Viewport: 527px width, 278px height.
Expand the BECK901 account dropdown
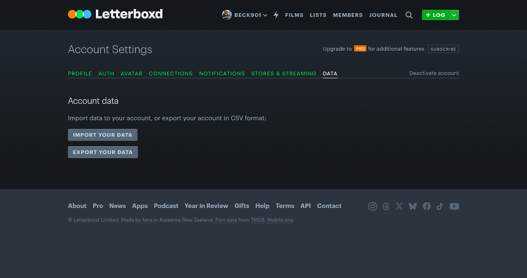[265, 15]
